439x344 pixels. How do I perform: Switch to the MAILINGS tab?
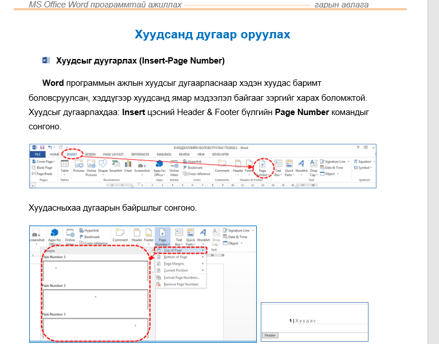coord(164,155)
